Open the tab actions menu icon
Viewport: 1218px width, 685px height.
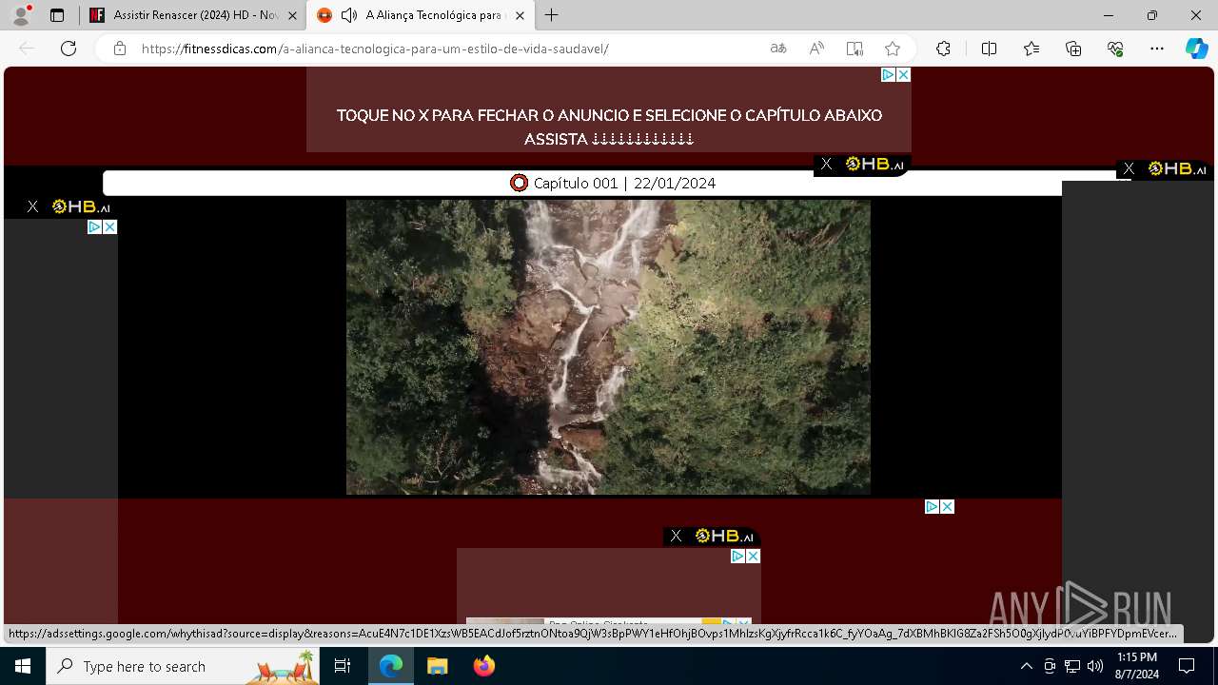(x=57, y=15)
